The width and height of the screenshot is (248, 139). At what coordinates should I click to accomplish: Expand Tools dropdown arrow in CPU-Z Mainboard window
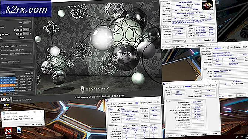pos(235,95)
